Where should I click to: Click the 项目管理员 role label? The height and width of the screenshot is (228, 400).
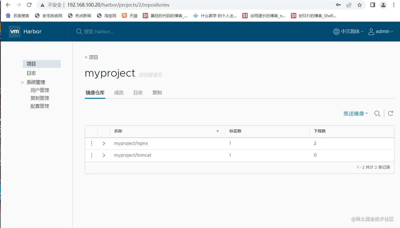(150, 75)
